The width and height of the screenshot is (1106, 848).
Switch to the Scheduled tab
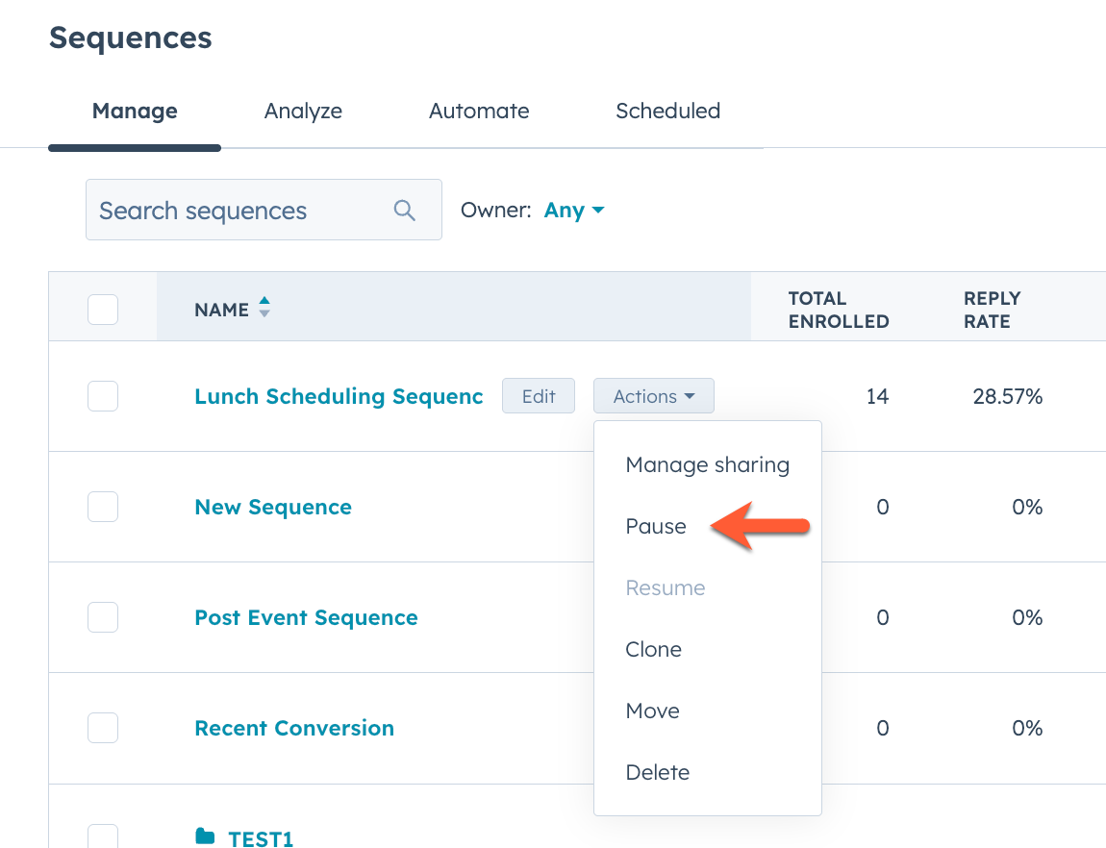point(667,112)
